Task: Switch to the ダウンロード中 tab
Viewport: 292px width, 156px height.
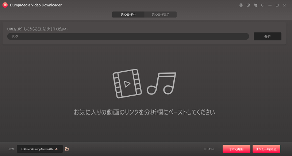Action: (x=128, y=15)
